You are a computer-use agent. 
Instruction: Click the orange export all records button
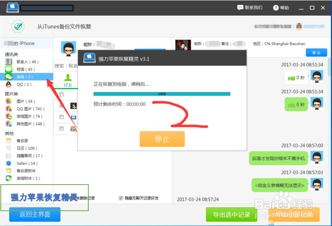[294, 215]
